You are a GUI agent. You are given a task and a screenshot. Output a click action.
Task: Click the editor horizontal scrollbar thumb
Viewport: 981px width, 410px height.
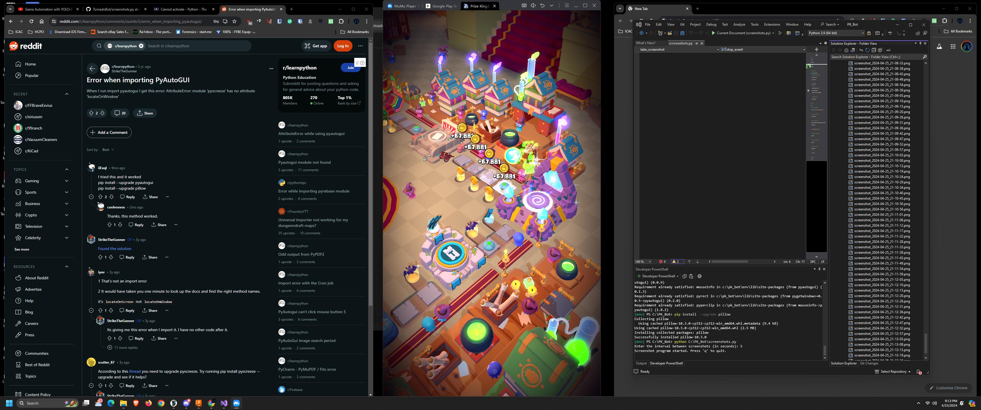coord(730,262)
